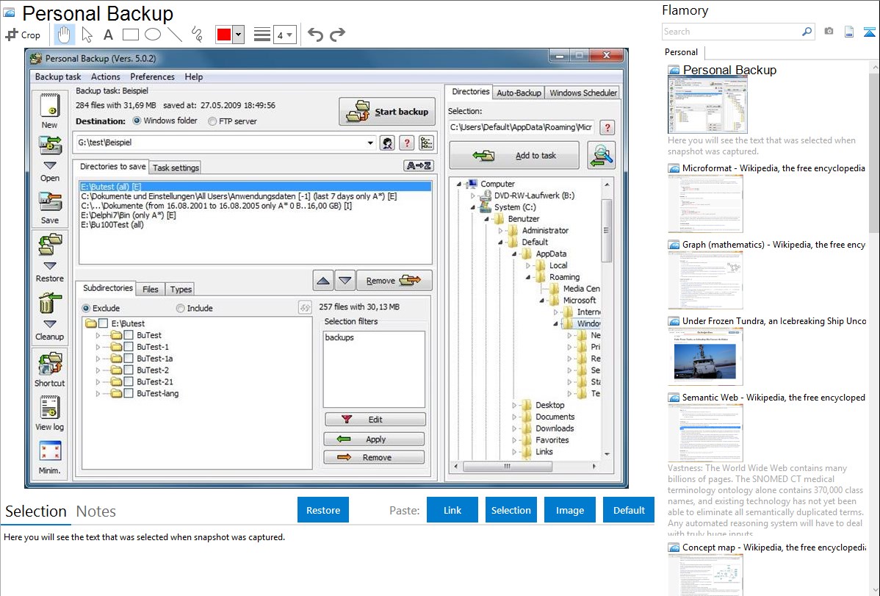The height and width of the screenshot is (596, 880).
Task: Create a desktop Shortcut
Action: (49, 365)
